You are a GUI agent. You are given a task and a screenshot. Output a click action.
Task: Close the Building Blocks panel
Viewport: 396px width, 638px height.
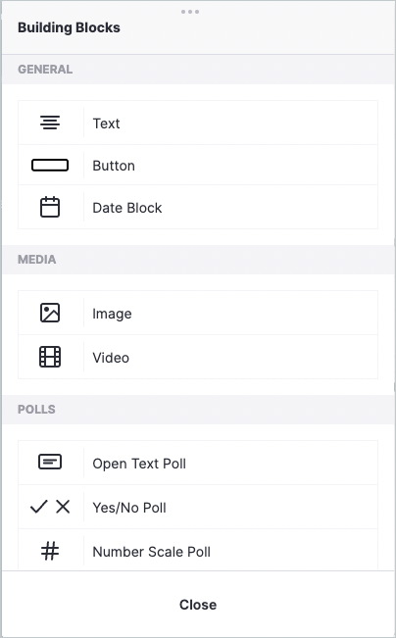coord(198,605)
